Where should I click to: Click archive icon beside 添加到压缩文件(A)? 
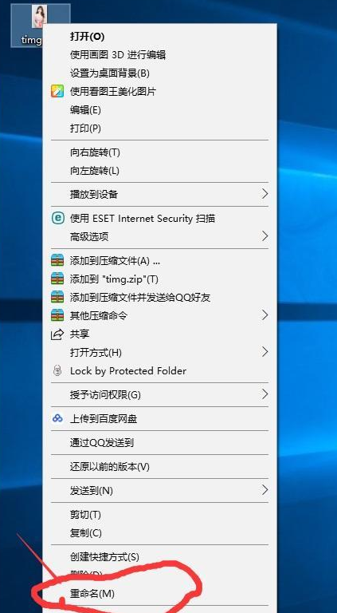click(57, 260)
